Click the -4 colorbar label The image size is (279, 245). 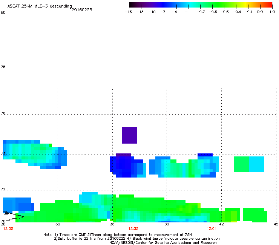point(175,12)
